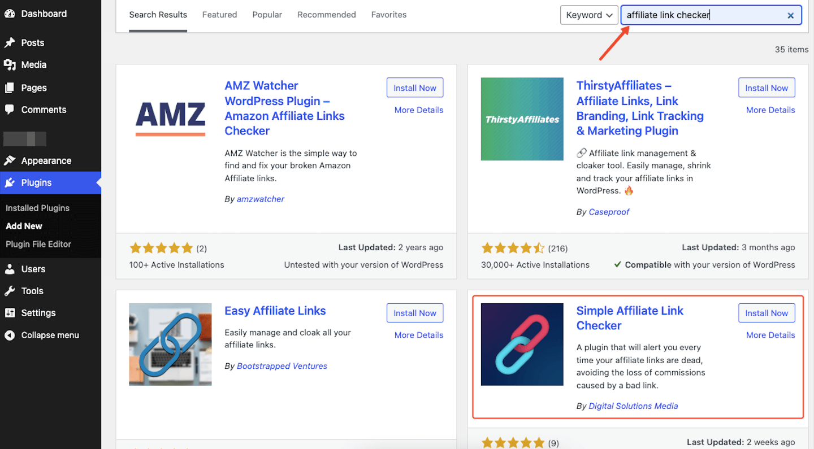Click "30,000+ Active Installations" text
Screen dimensions: 814x449
click(535, 265)
